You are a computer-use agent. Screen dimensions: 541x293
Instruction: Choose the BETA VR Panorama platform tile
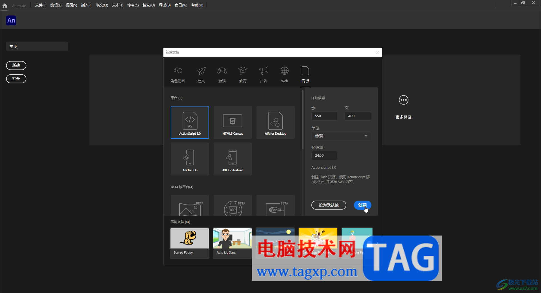(x=190, y=205)
